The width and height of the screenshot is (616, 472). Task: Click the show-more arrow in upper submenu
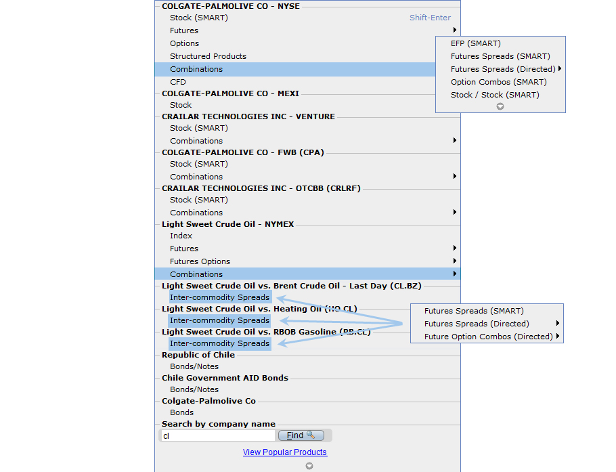(500, 106)
